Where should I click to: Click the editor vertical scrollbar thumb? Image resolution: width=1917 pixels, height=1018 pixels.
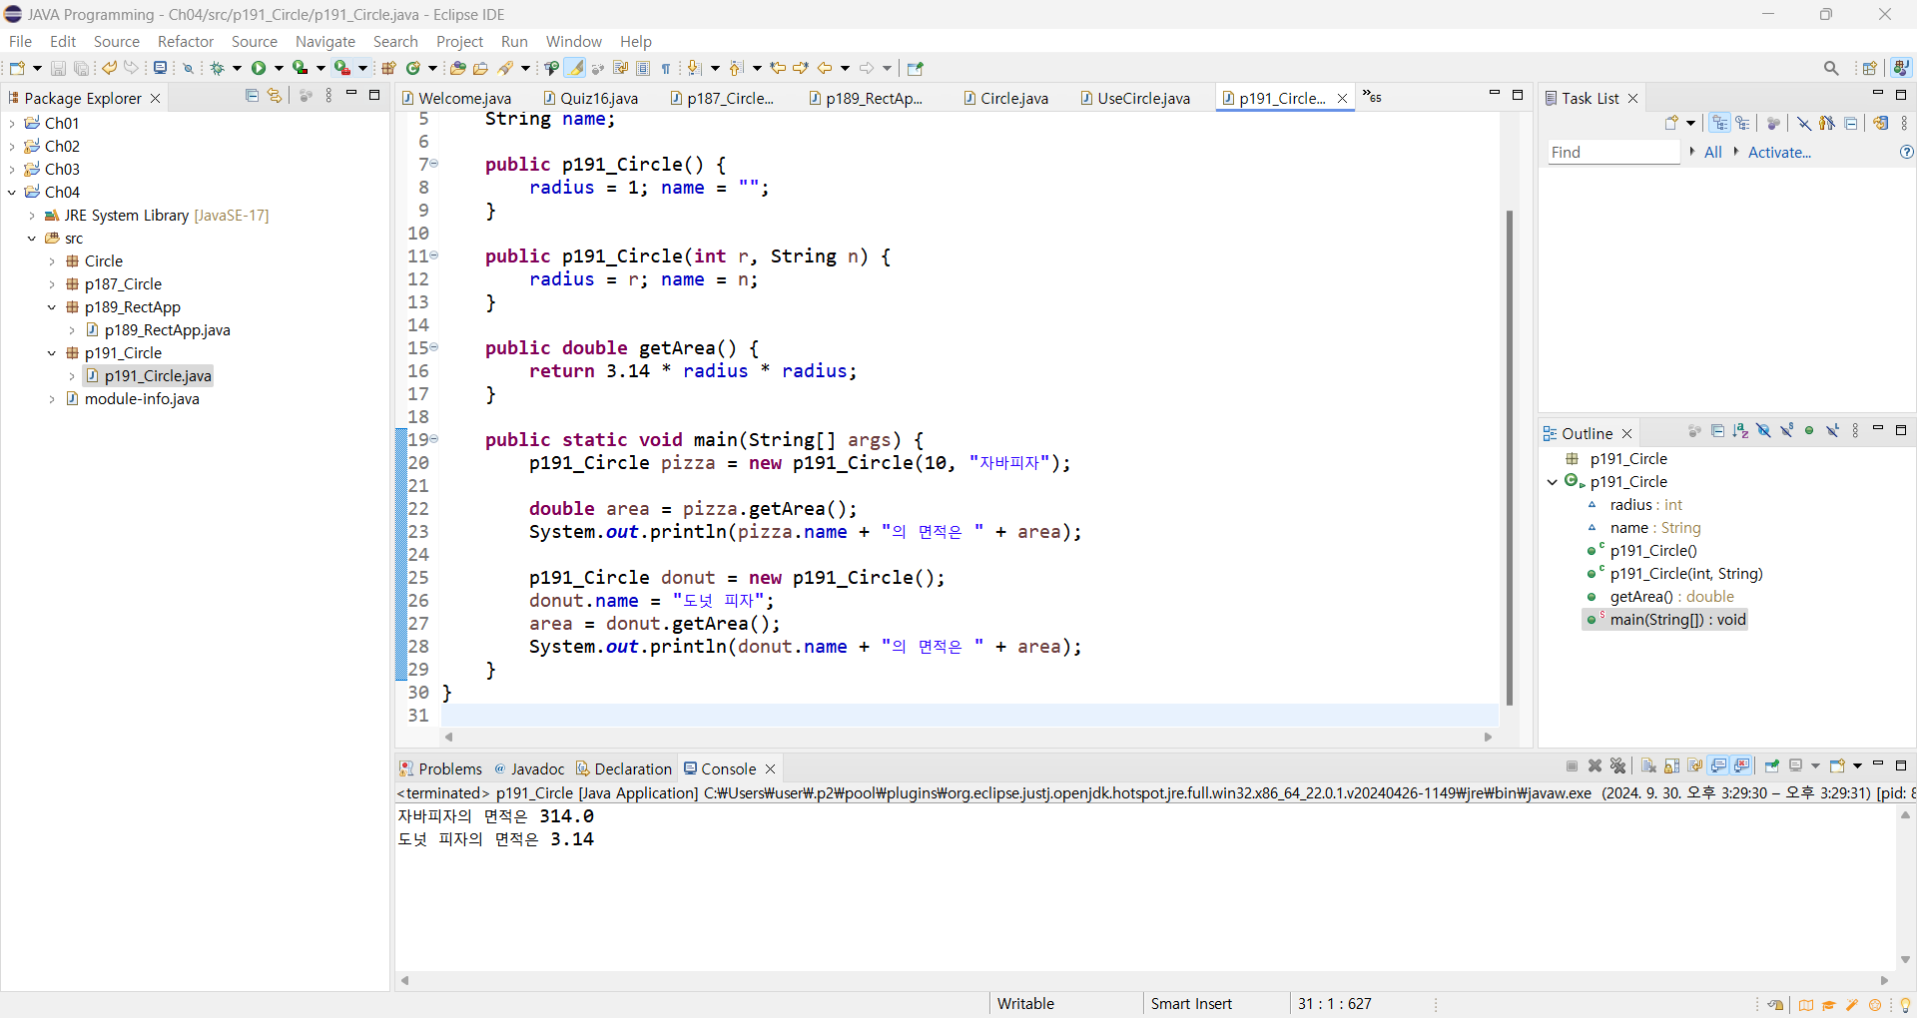[1509, 457]
